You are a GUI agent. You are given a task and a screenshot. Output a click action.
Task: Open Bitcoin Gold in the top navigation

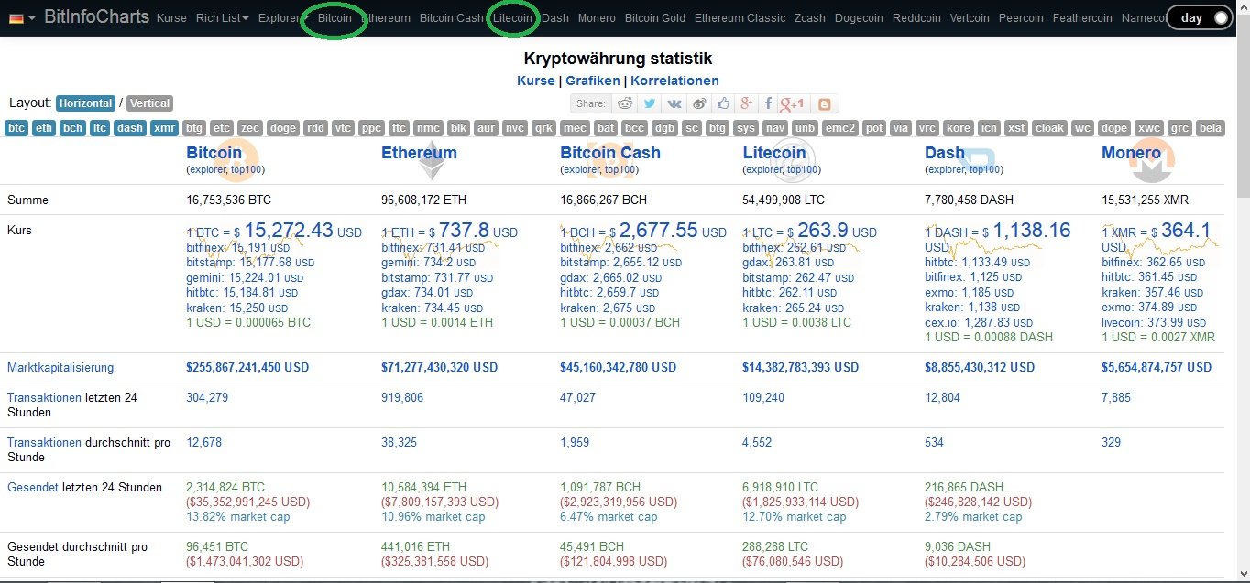point(655,17)
